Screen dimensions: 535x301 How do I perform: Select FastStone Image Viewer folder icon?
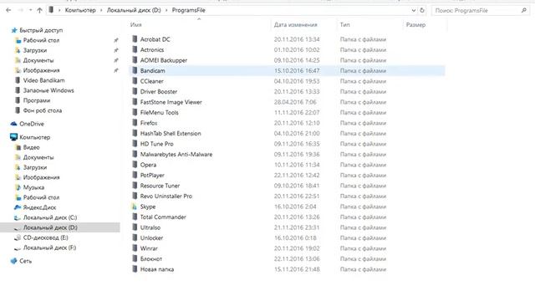[135, 102]
